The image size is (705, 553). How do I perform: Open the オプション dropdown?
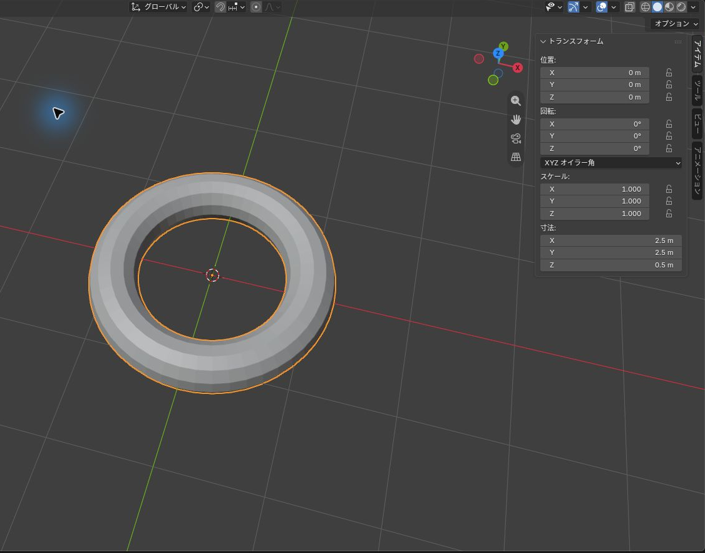coord(676,23)
